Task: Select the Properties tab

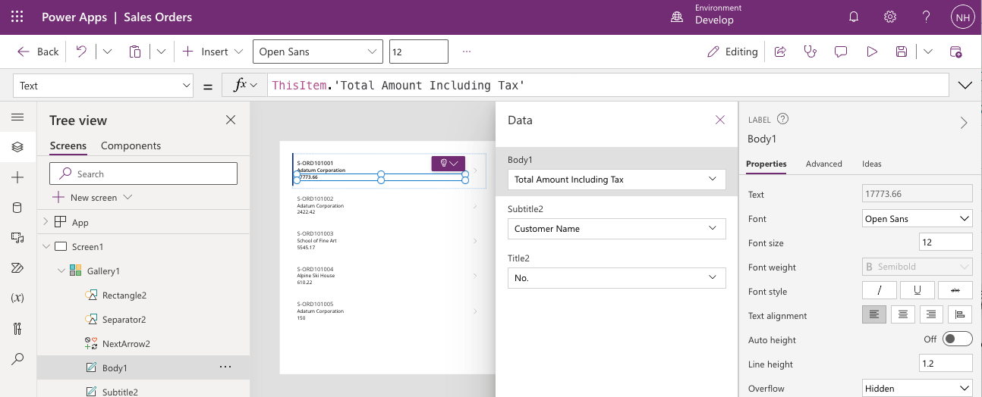Action: click(x=766, y=164)
